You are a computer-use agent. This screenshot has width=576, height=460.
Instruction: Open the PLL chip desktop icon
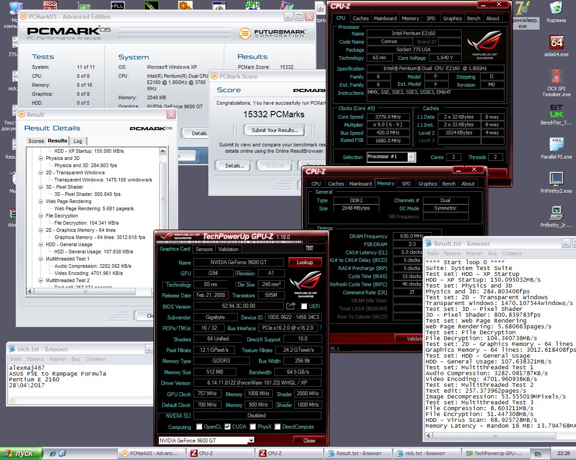tap(118, 5)
